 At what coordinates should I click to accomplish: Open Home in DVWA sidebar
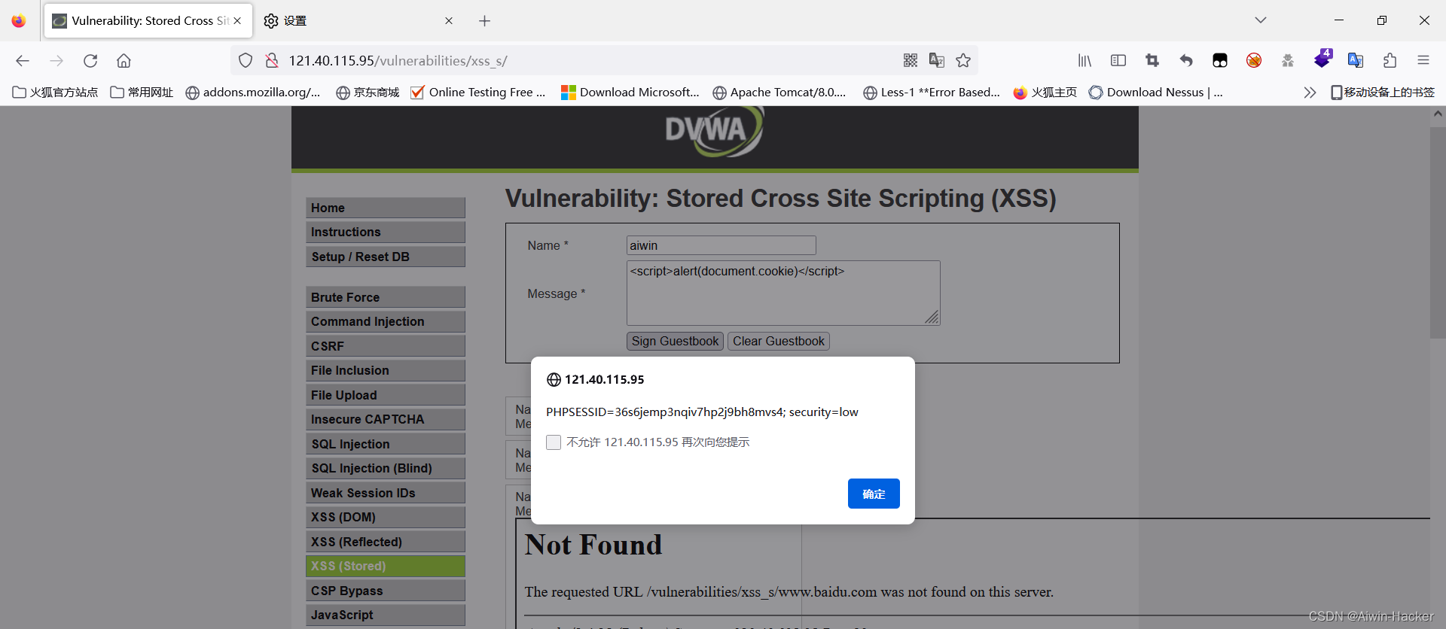coord(386,208)
